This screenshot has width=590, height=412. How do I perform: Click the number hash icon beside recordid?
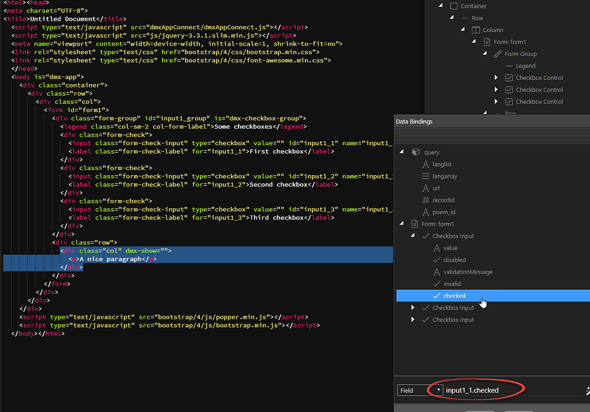426,200
